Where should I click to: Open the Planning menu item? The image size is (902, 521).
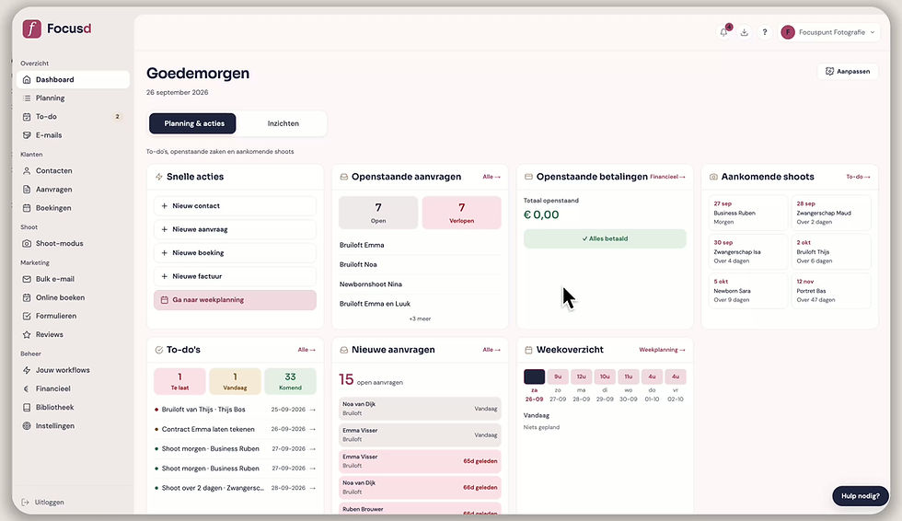point(73,98)
